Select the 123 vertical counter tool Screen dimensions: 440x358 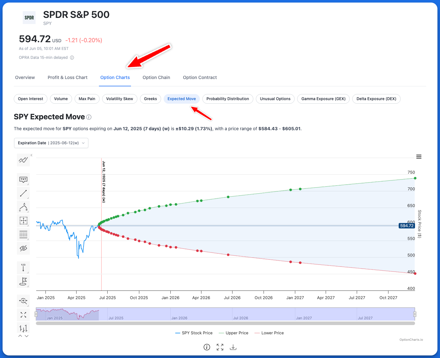point(23,268)
